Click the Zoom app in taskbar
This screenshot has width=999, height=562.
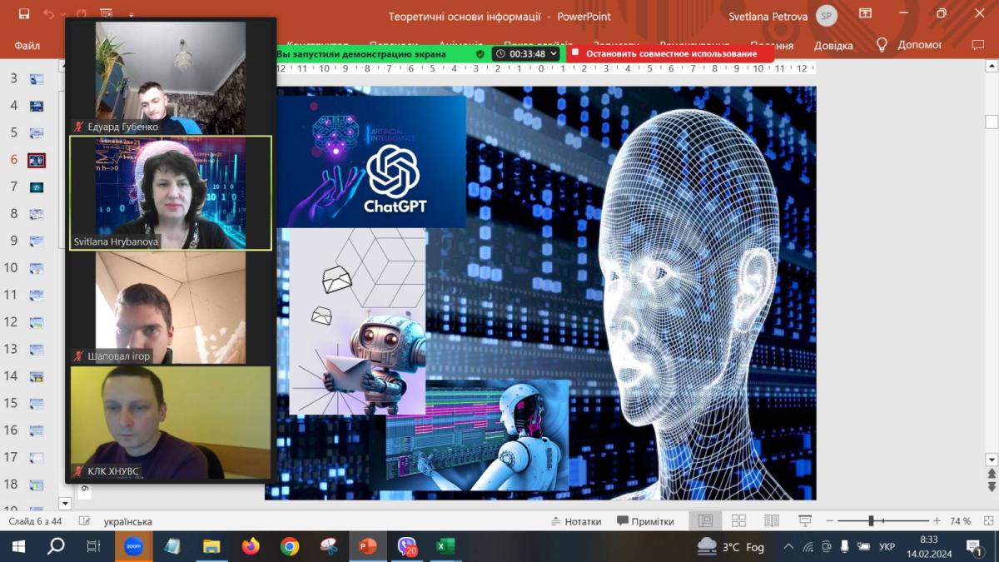133,546
